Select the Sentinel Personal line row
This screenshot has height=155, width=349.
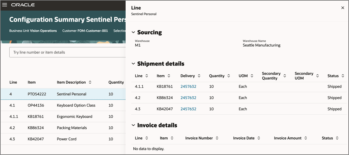coord(63,94)
